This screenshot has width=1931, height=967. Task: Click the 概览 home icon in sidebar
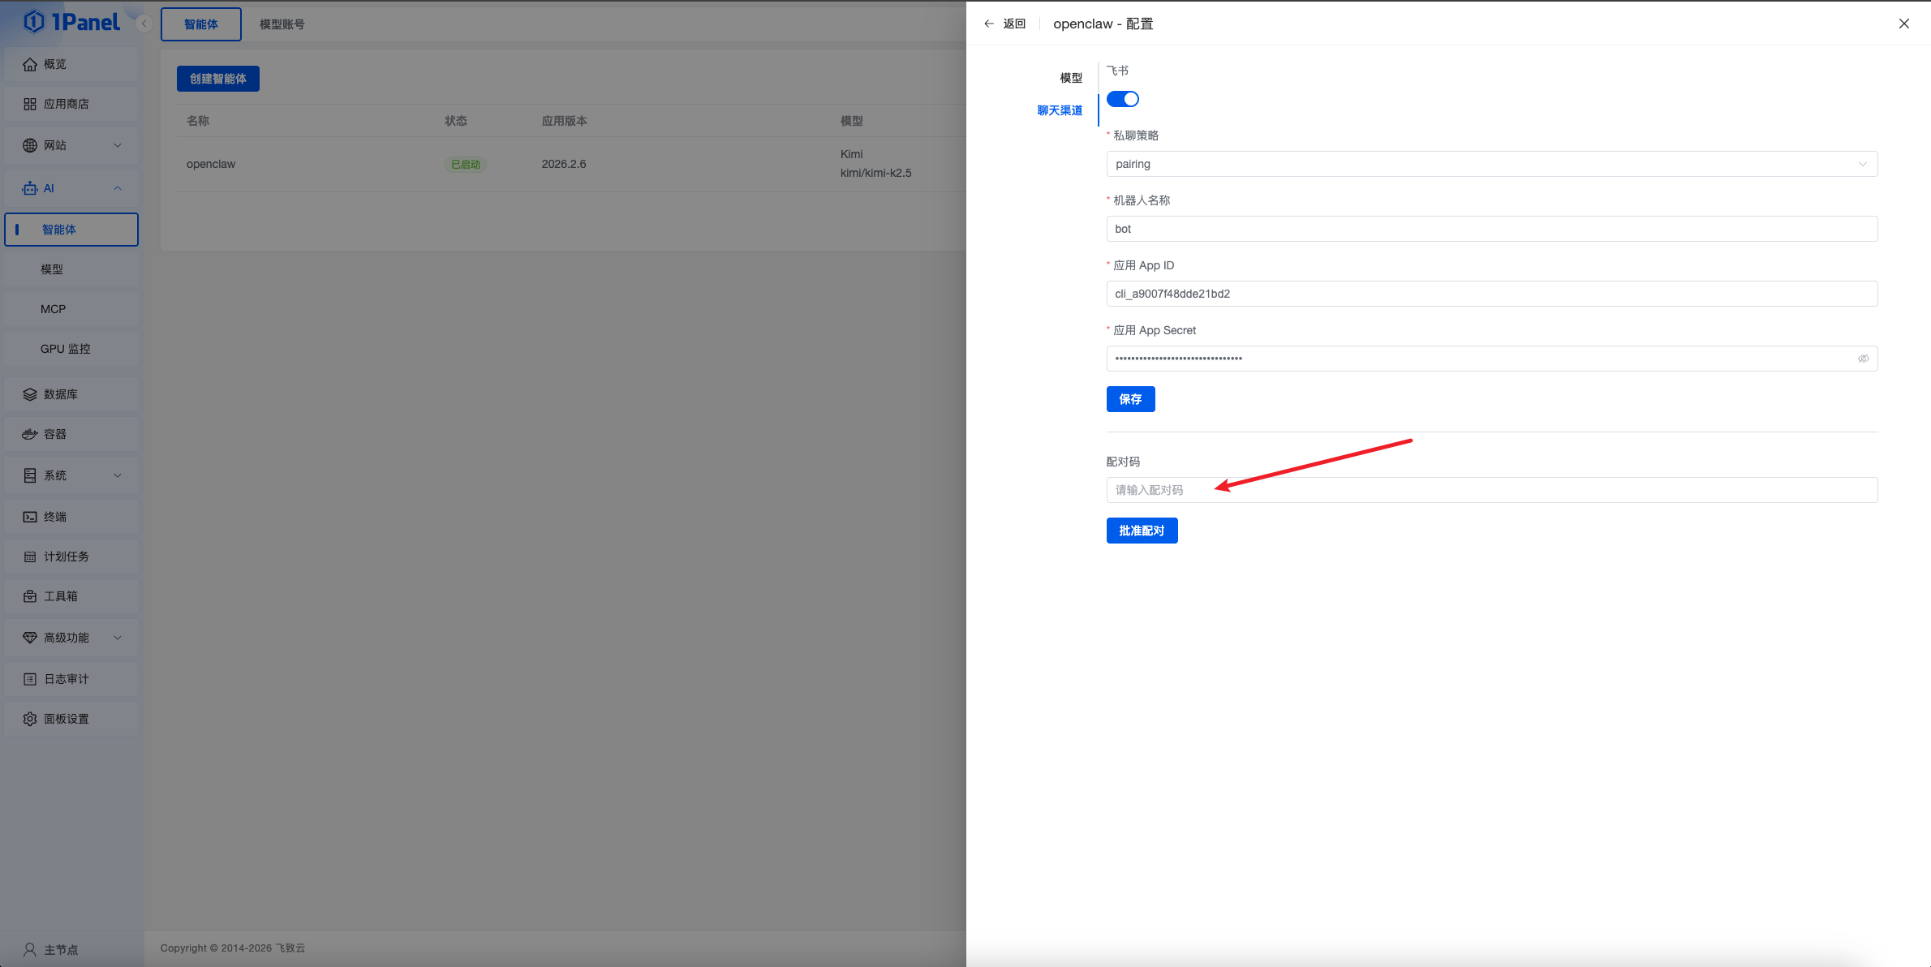[x=30, y=64]
